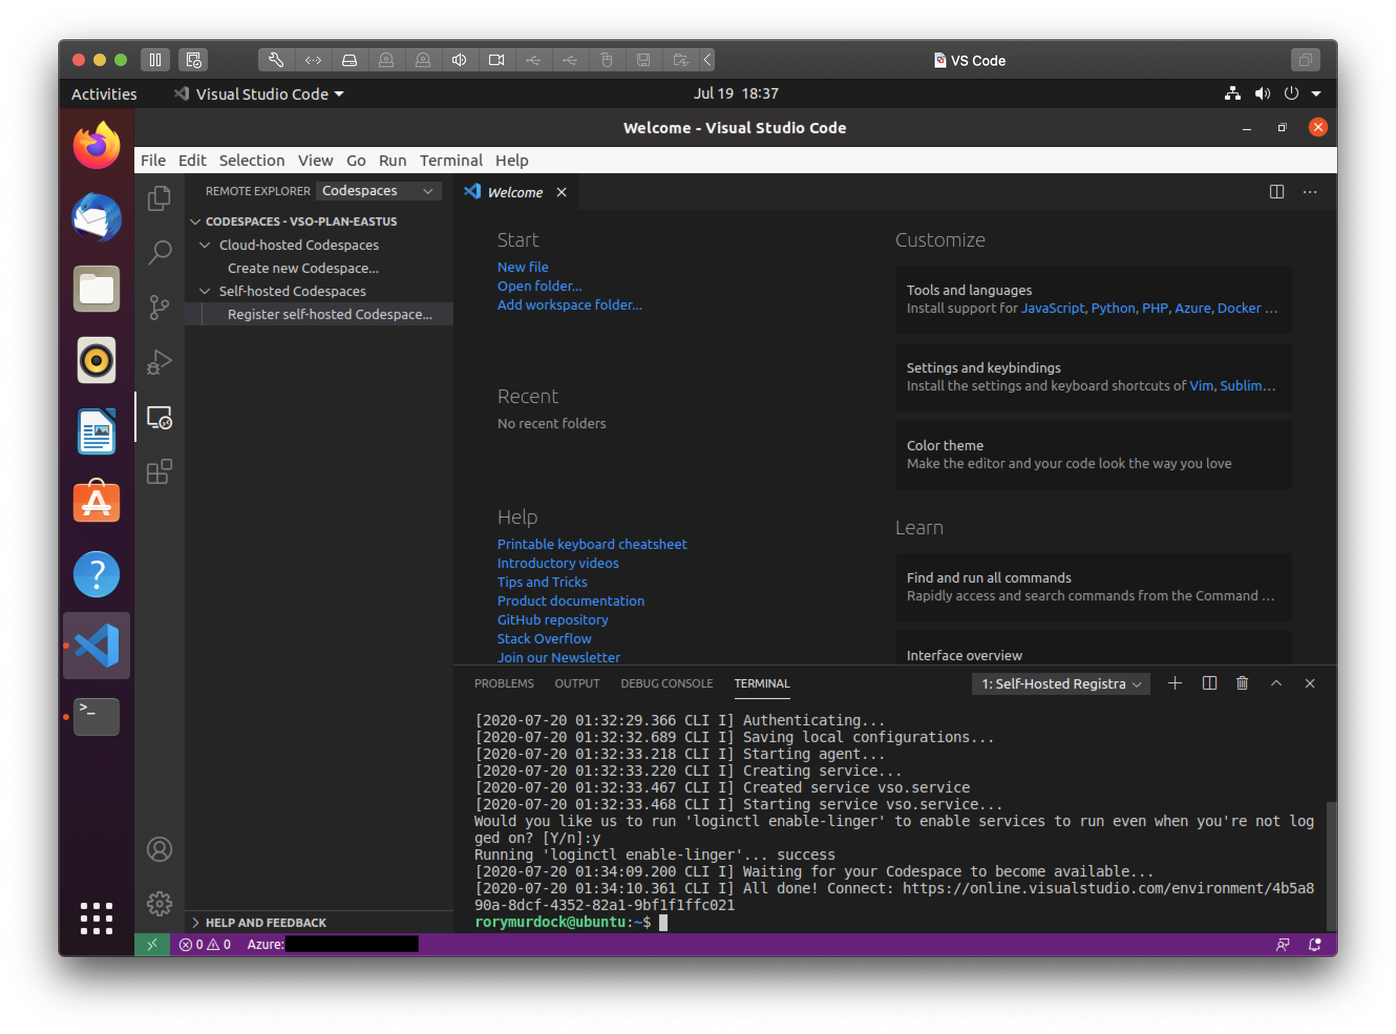1396x1034 pixels.
Task: Open Ubuntu Software from the dock
Action: pyautogui.click(x=97, y=501)
